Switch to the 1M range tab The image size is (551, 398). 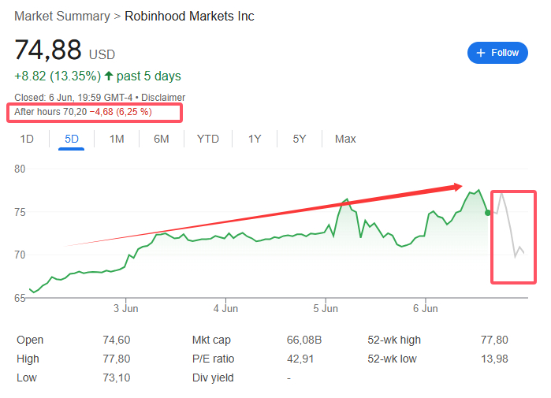tap(117, 139)
